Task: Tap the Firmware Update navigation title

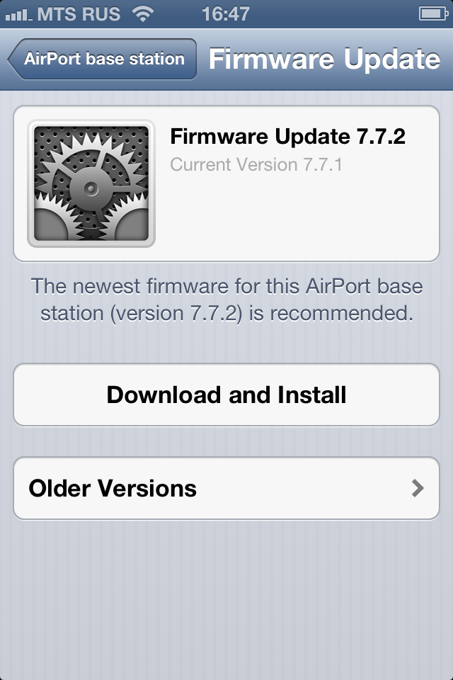Action: click(325, 59)
